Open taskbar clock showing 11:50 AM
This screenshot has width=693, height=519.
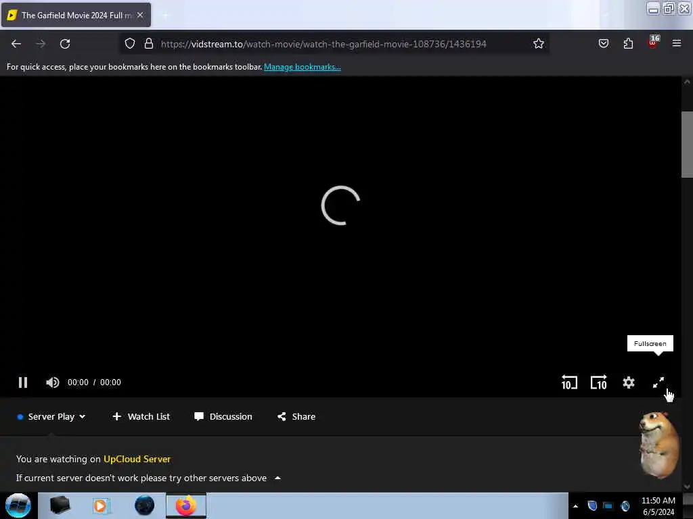tap(658, 506)
